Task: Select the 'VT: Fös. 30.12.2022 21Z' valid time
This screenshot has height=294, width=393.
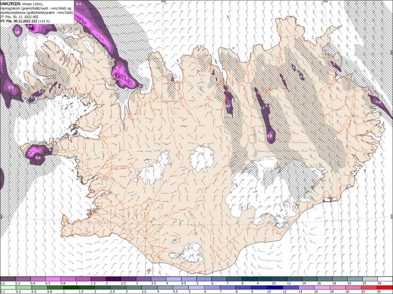Action: point(19,21)
